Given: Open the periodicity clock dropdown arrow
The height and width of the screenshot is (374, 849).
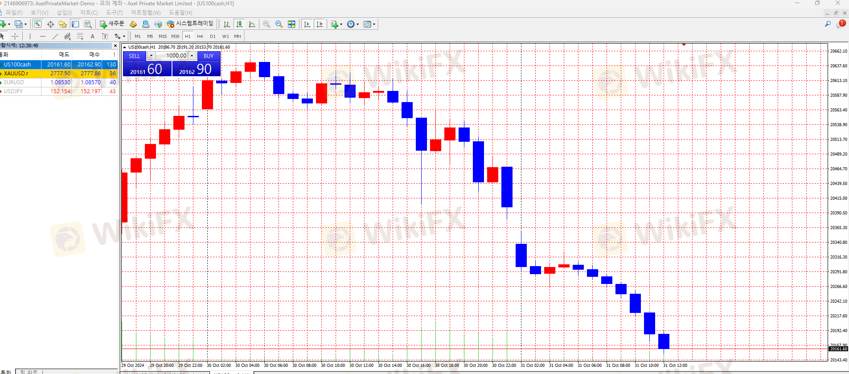Looking at the screenshot, I should tap(357, 25).
